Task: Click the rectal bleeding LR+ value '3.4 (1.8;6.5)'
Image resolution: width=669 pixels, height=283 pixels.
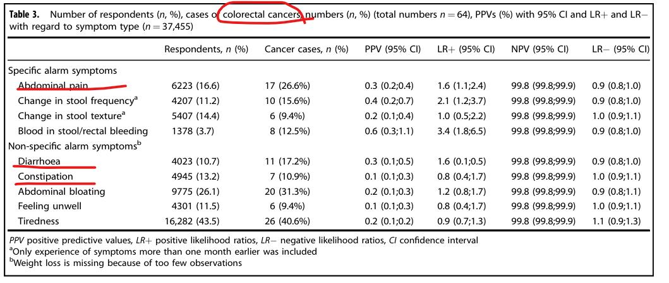Action: (466, 131)
